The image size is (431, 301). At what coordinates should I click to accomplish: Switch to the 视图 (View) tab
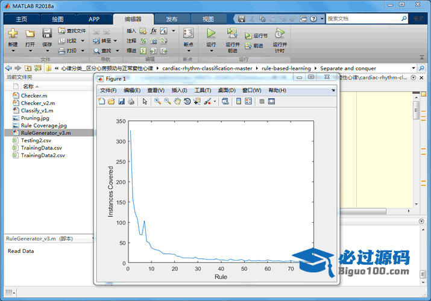click(208, 19)
